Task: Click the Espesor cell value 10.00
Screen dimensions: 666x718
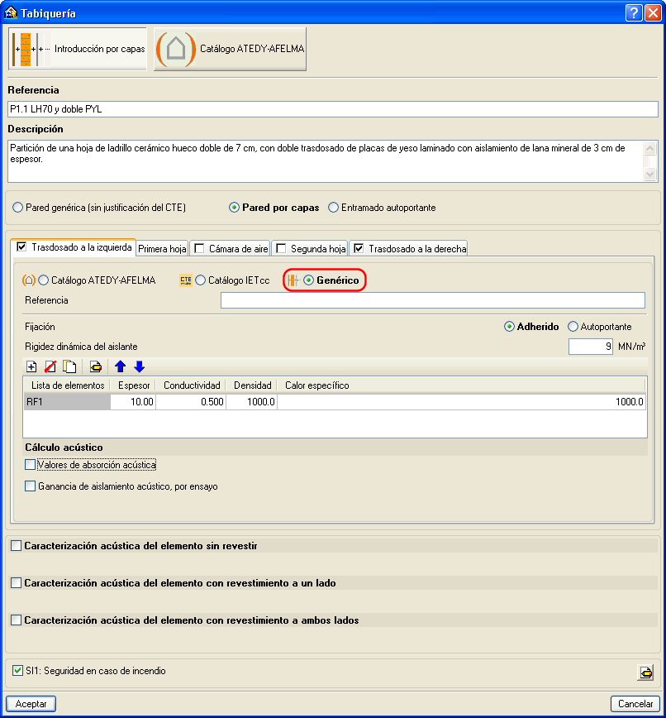Action: [x=133, y=402]
